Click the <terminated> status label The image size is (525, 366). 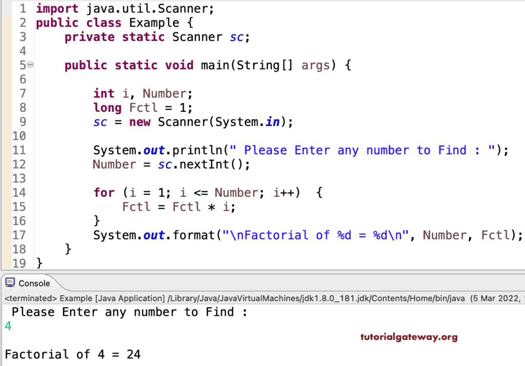click(x=32, y=298)
